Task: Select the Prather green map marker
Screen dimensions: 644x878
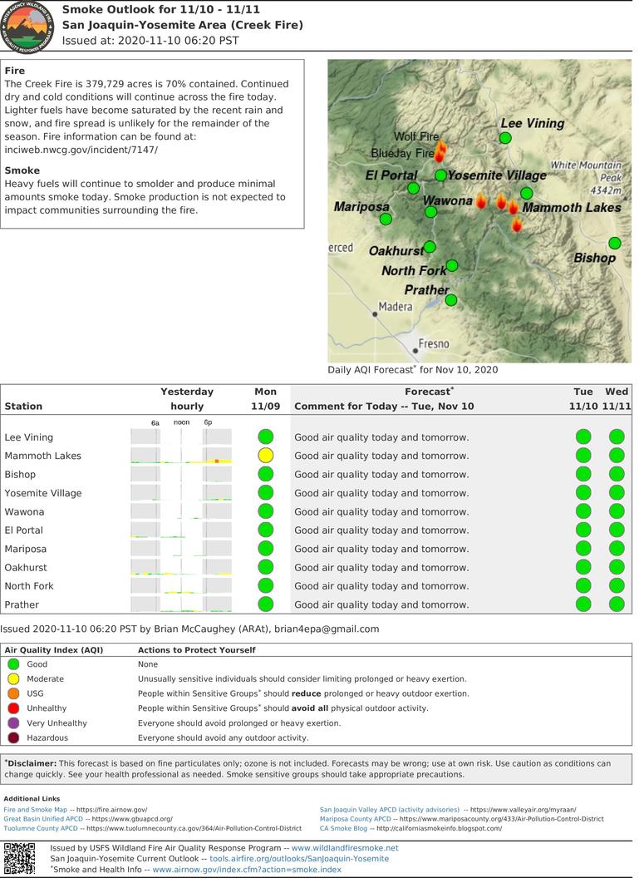Action: click(x=451, y=300)
